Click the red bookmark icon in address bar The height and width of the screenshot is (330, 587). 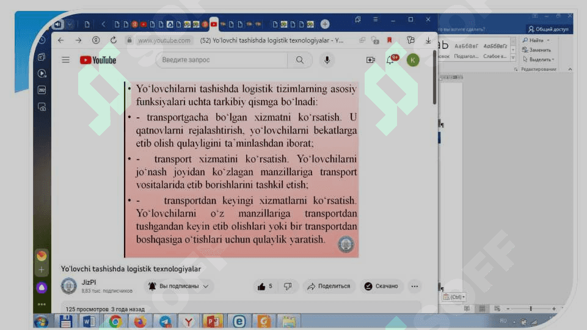pyautogui.click(x=389, y=40)
